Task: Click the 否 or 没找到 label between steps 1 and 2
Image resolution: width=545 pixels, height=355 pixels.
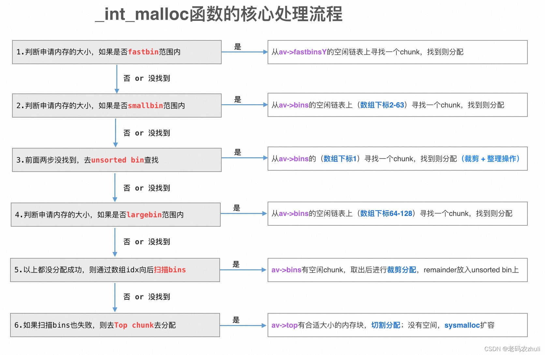Action: coord(147,78)
